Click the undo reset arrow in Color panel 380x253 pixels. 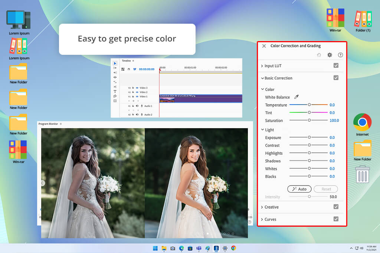pos(319,55)
